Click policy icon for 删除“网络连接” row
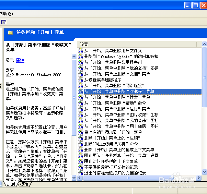Viewport: 207px width, 194px height. [x=81, y=86]
